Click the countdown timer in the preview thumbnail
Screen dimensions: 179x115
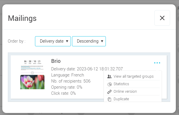(x=32, y=62)
